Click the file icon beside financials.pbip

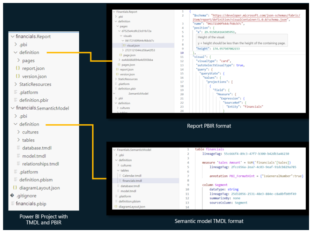pyautogui.click(x=13, y=204)
